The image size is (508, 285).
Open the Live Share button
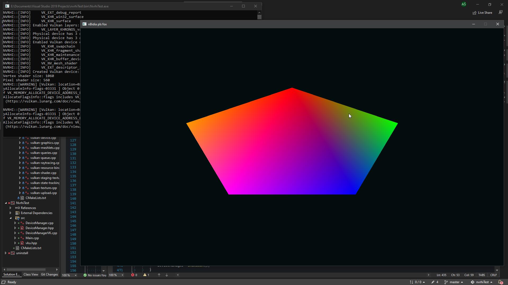point(483,13)
